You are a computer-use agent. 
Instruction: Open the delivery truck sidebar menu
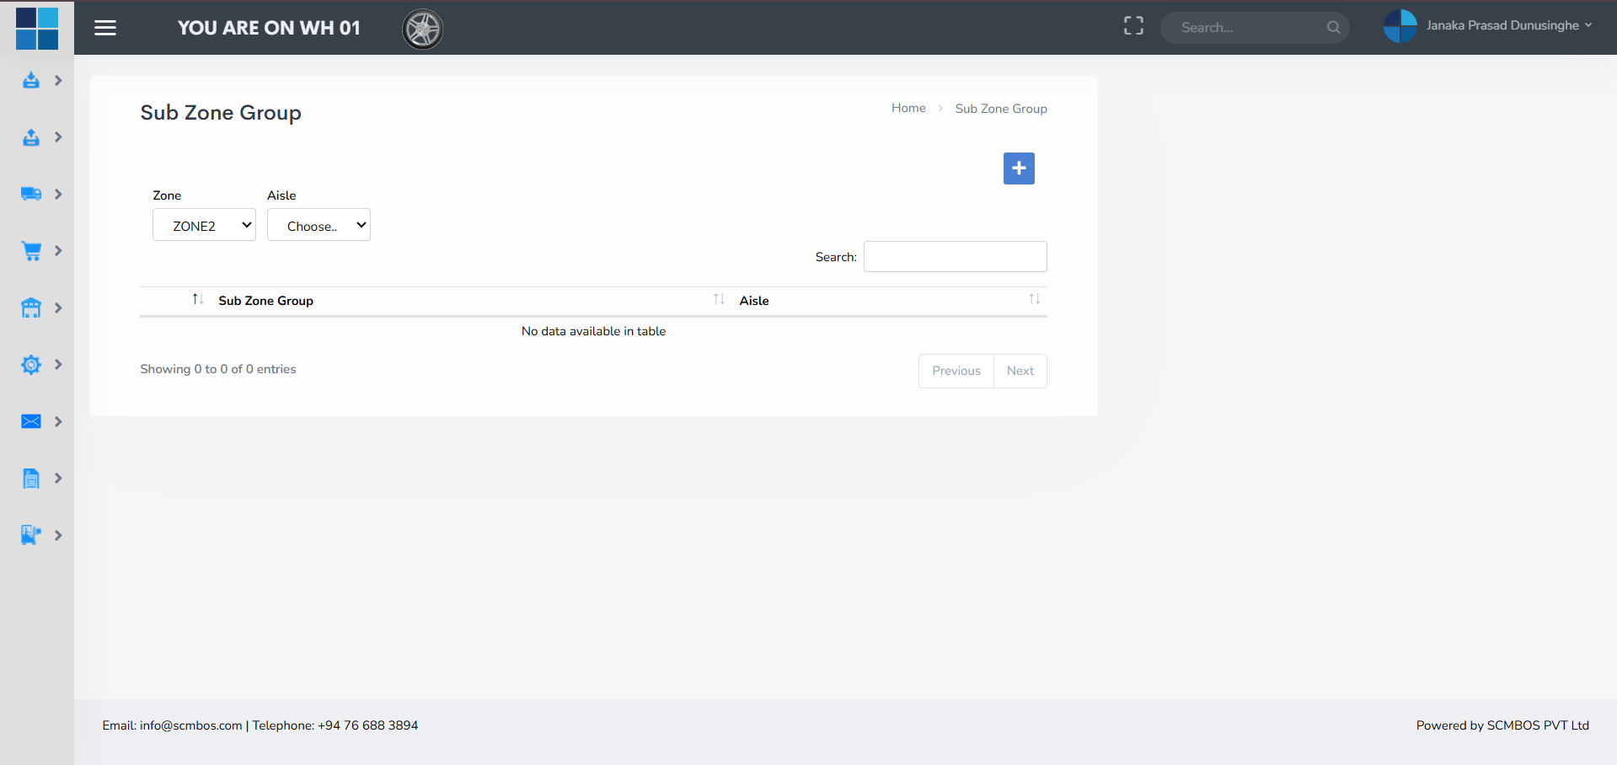[31, 194]
